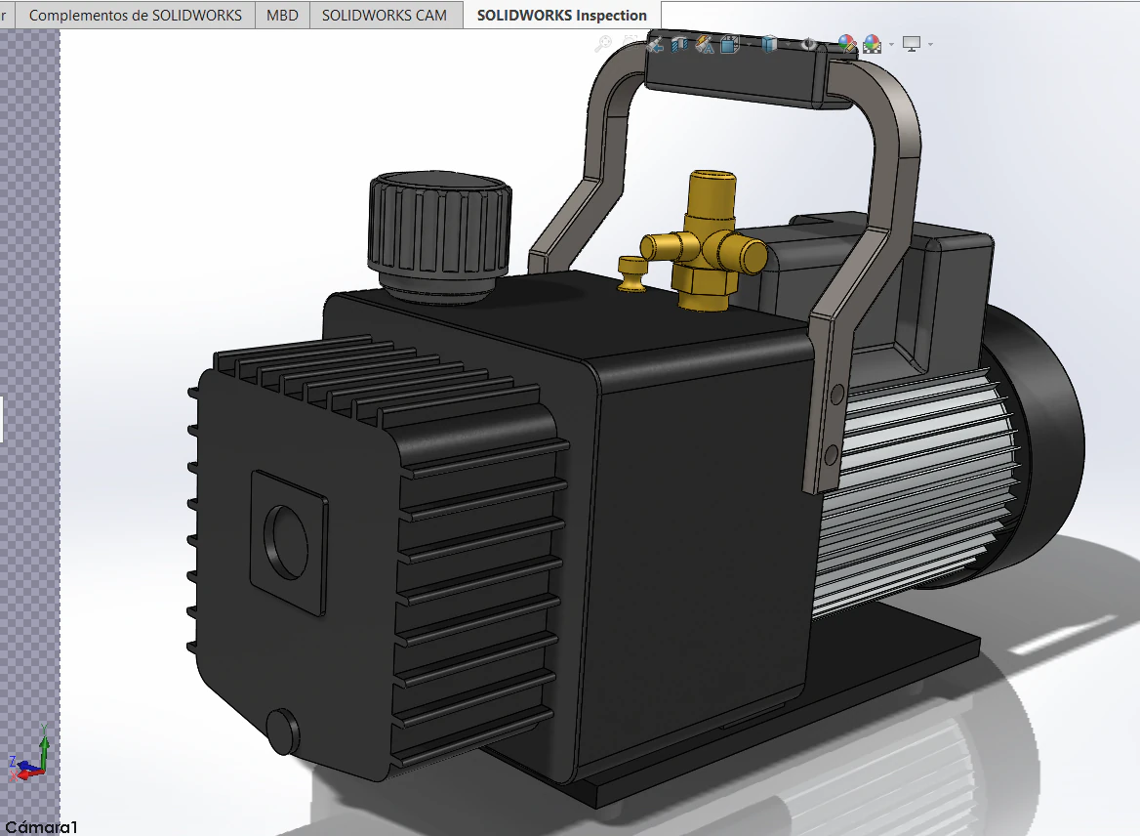
Task: Click the Zoom to Fit icon
Action: pyautogui.click(x=604, y=44)
